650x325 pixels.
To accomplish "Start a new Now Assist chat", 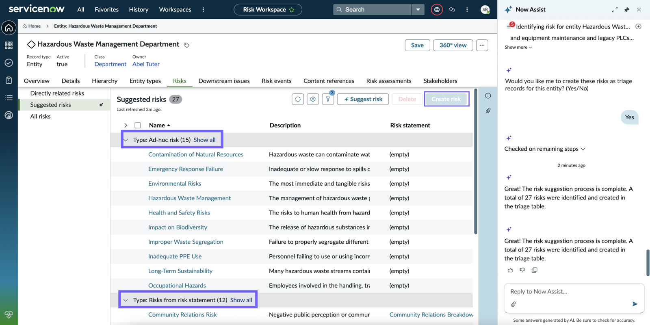I will click(638, 26).
